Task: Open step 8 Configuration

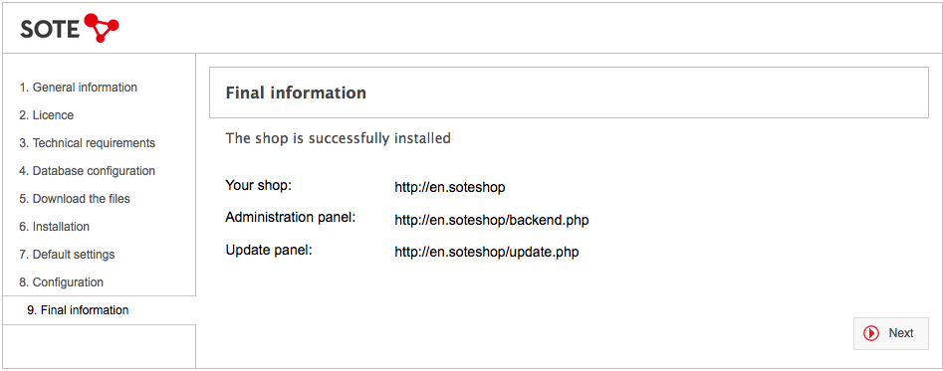Action: [x=62, y=282]
